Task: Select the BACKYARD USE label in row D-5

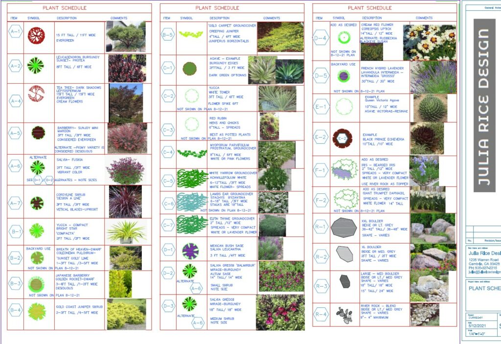Action: pos(343,64)
